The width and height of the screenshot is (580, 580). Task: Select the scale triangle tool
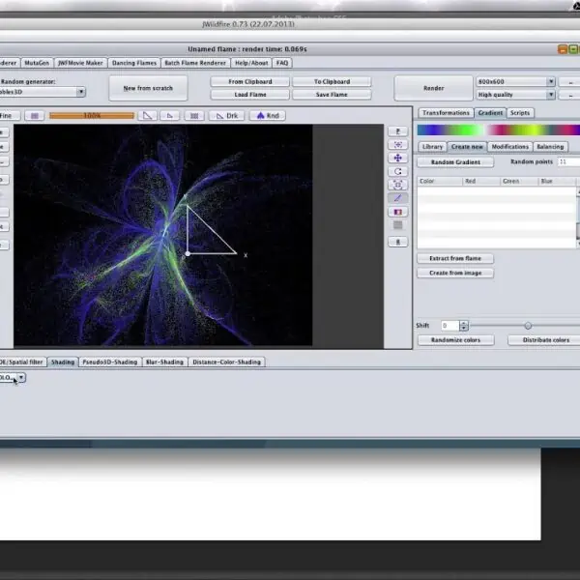398,185
